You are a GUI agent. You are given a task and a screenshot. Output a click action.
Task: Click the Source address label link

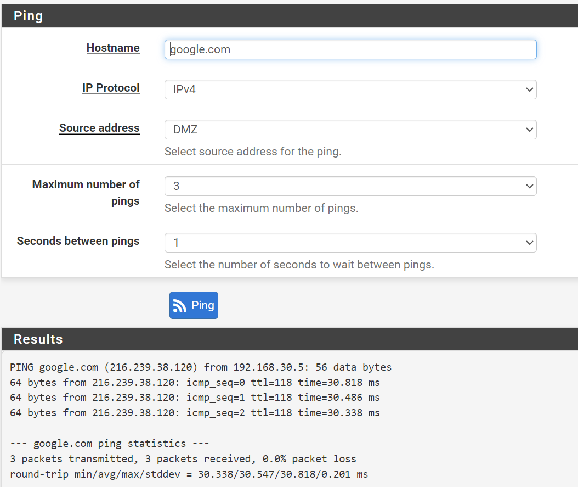coord(99,128)
